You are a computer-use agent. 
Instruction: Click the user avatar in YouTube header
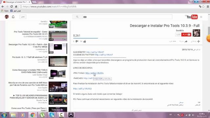(x=7, y=17)
